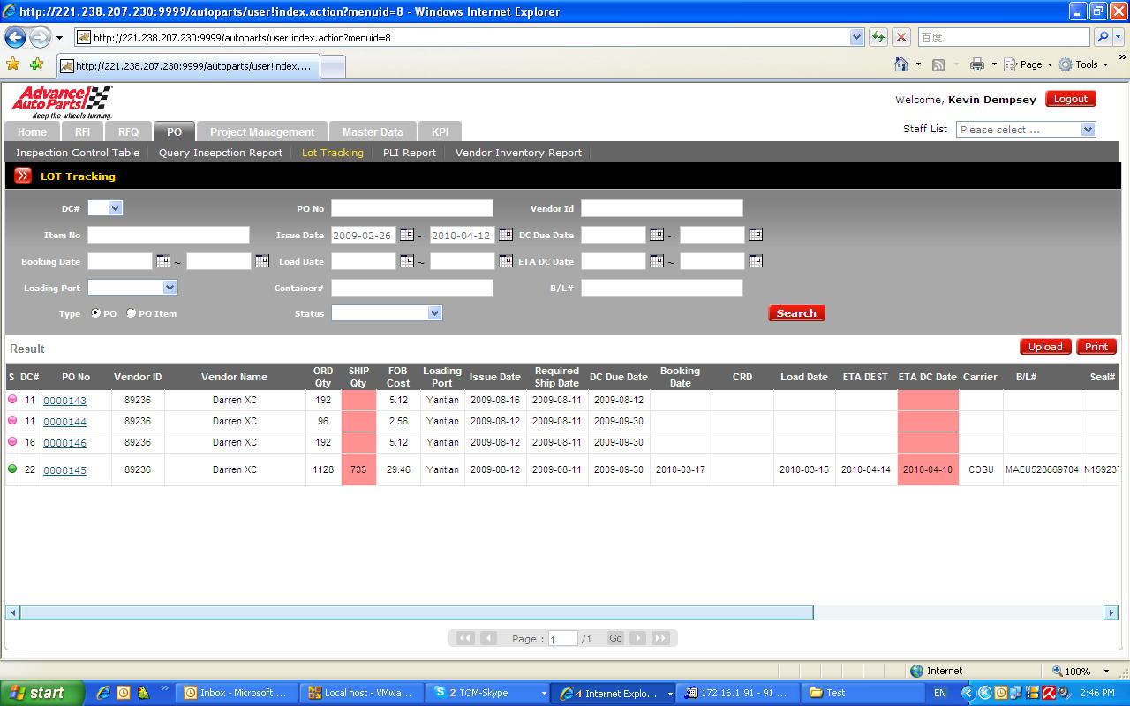
Task: Open the Issue Date end calendar picker
Action: point(505,235)
